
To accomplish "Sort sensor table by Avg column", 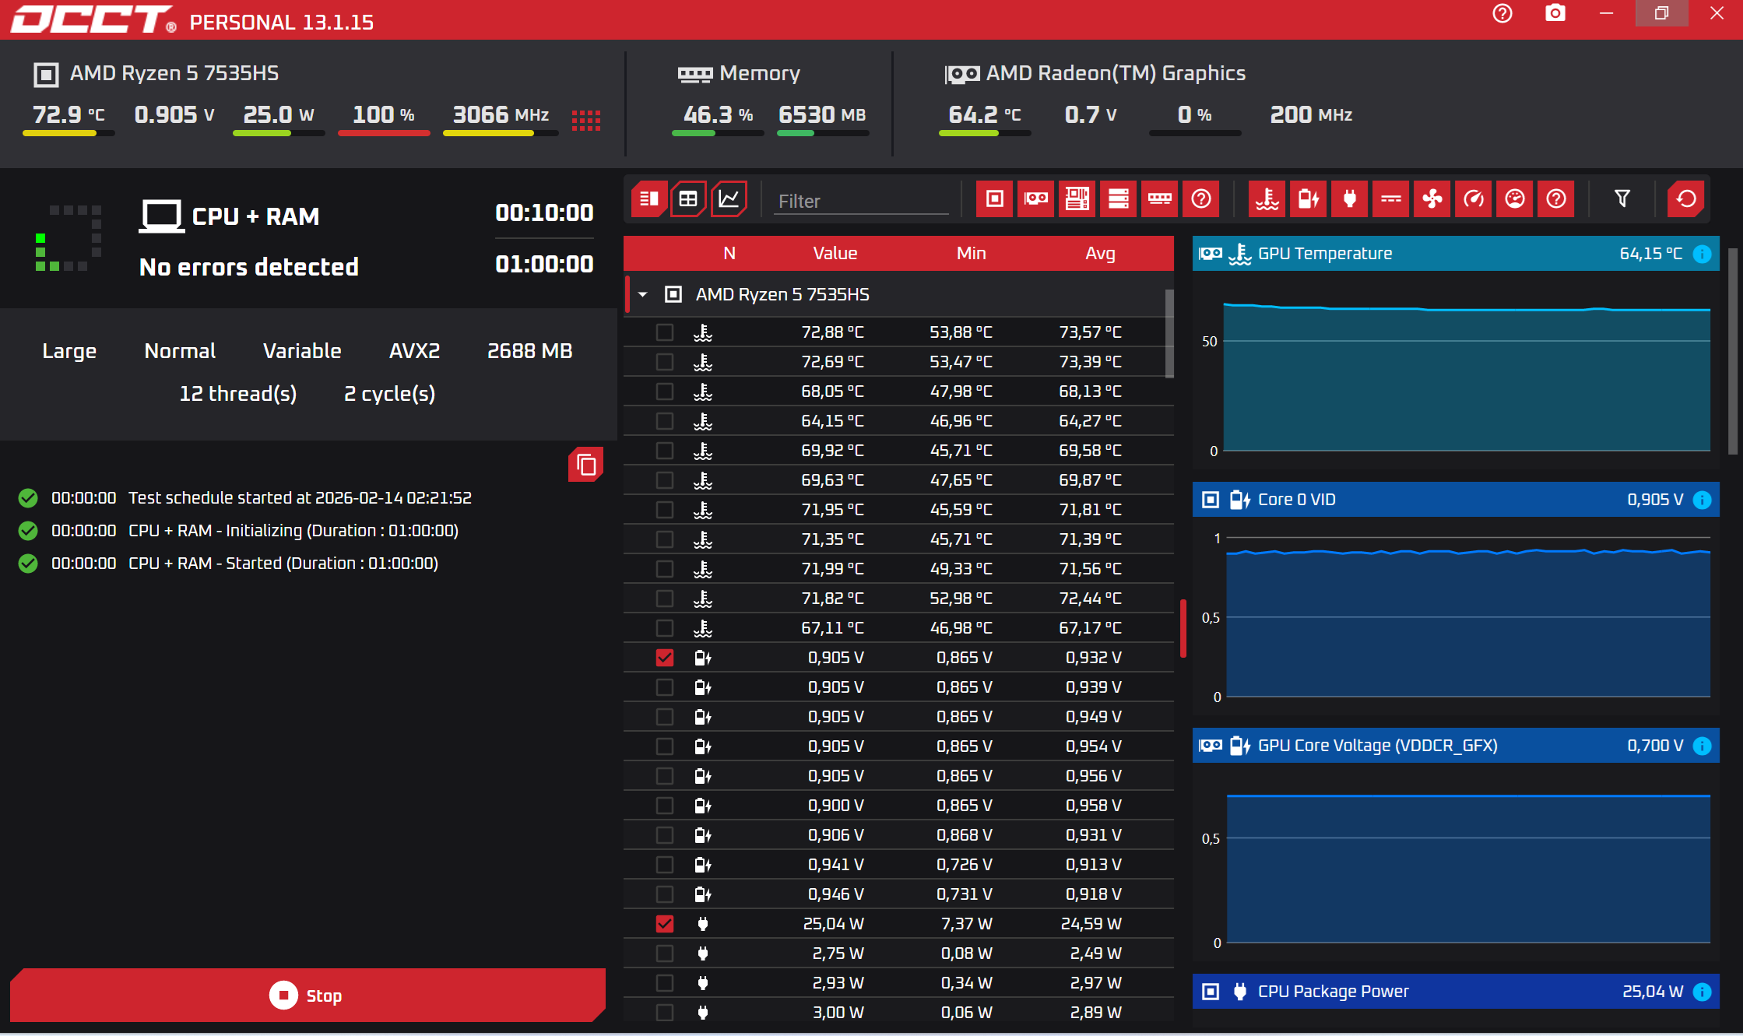I will [1100, 253].
